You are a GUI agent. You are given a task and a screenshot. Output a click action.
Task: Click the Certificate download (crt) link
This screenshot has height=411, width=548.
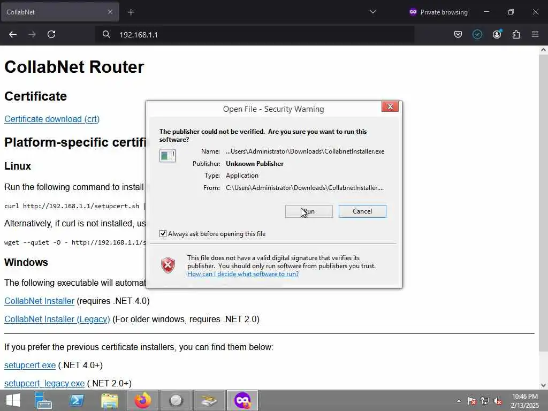tap(52, 119)
